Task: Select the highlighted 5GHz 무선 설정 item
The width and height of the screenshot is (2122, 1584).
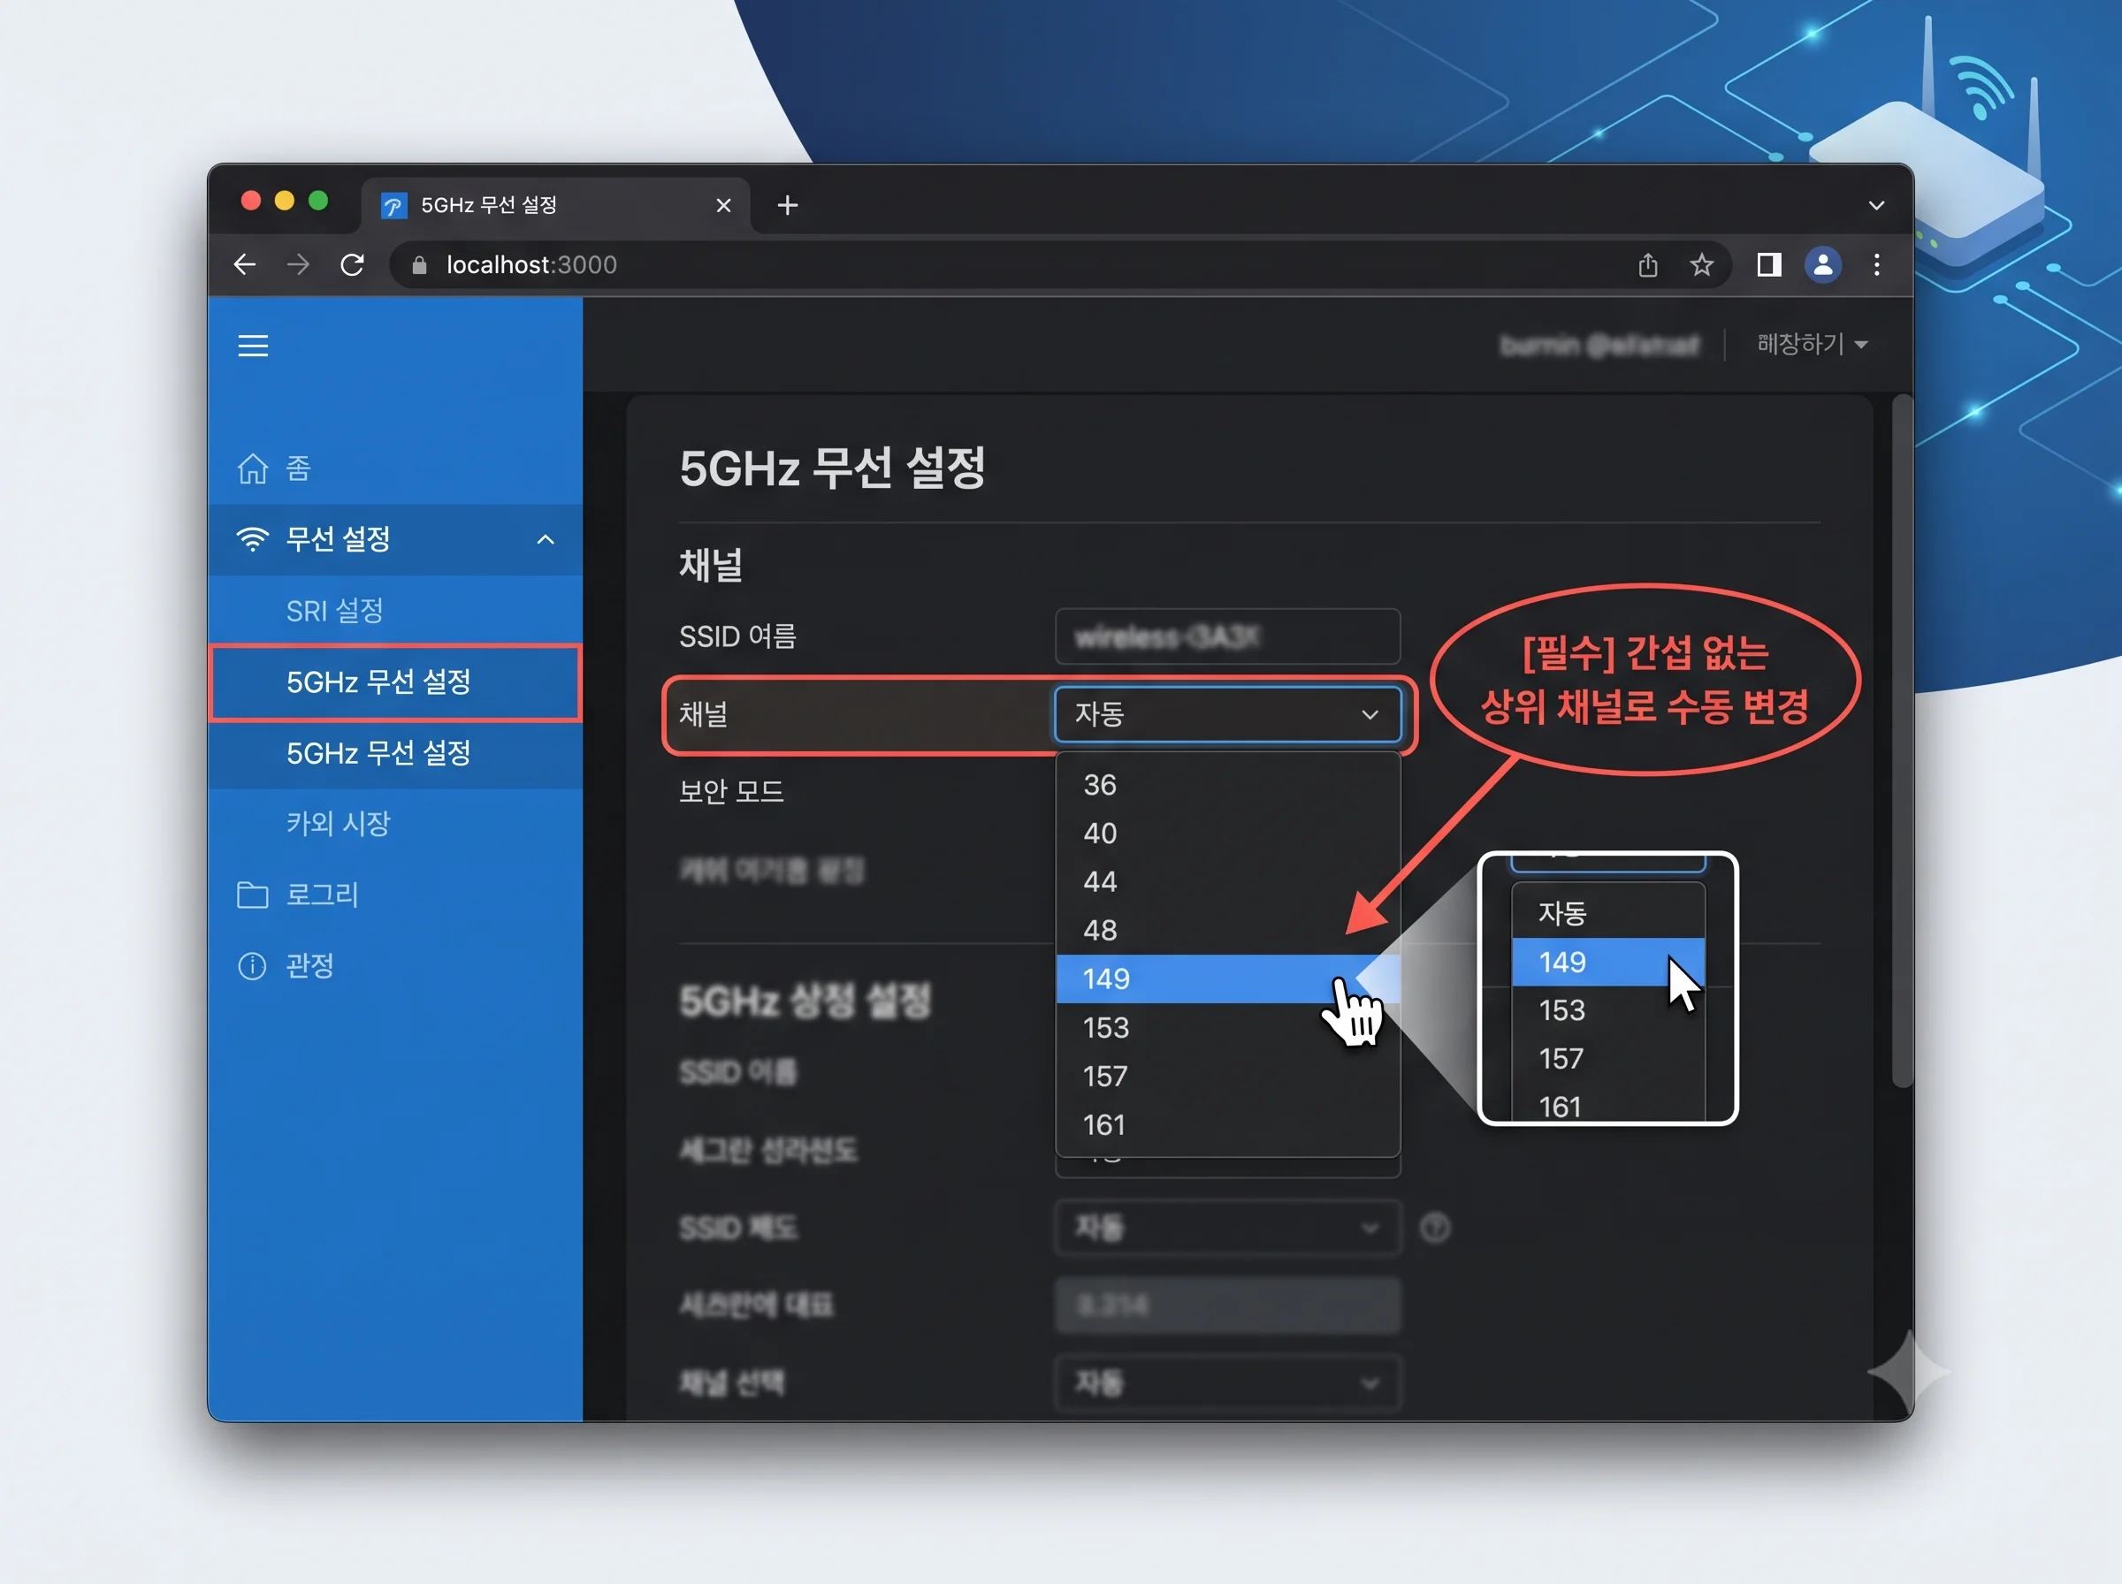Action: [x=395, y=682]
